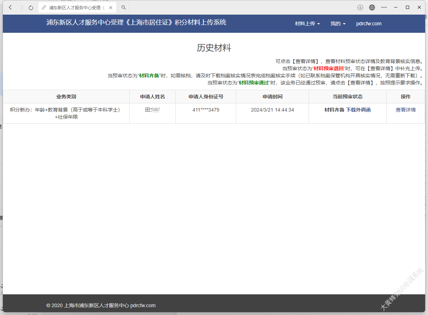Maximize the browser window

[407, 7]
